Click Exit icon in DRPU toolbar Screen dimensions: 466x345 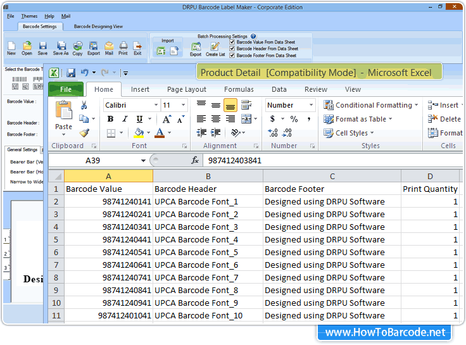click(137, 46)
